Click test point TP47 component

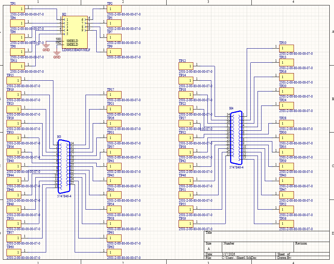tap(286, 195)
